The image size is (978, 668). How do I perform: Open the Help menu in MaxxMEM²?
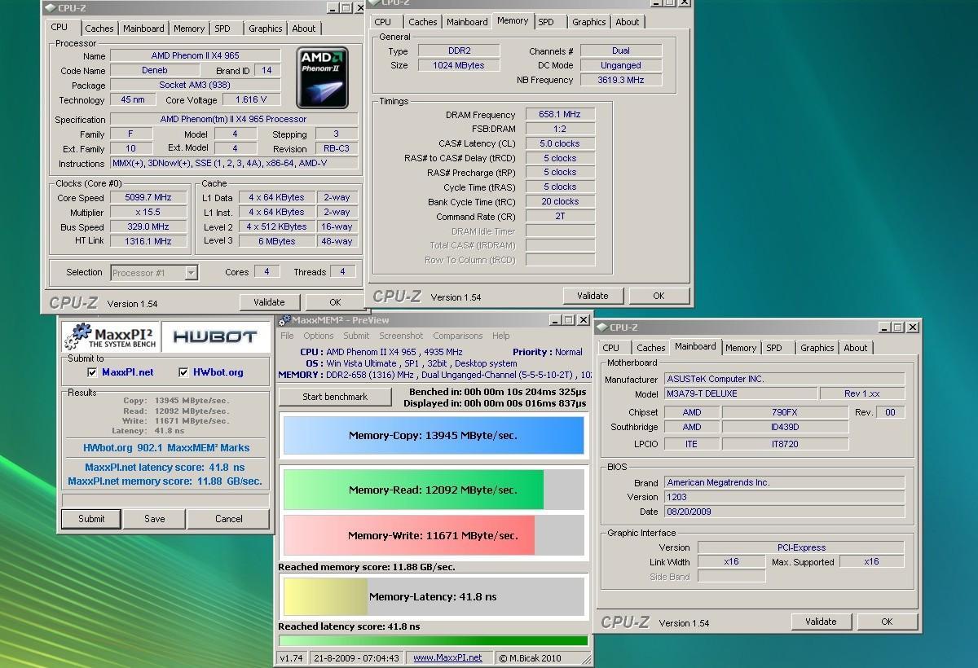(501, 336)
